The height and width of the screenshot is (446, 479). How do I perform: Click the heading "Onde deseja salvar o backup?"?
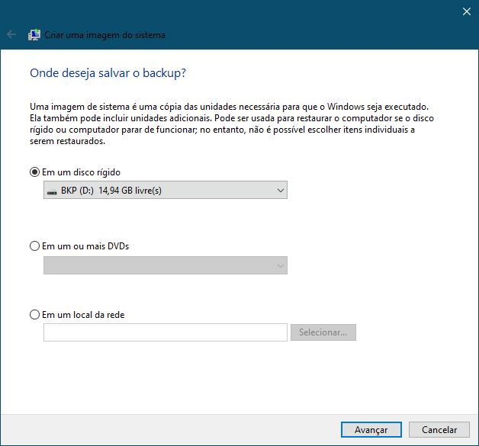(x=108, y=73)
